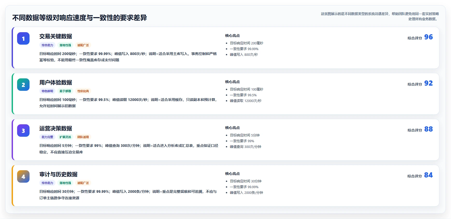Click the 易于部署 tag

pyautogui.click(x=65, y=91)
